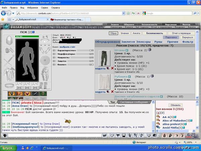Click the walking man icon in chat toolbar

tap(130, 135)
